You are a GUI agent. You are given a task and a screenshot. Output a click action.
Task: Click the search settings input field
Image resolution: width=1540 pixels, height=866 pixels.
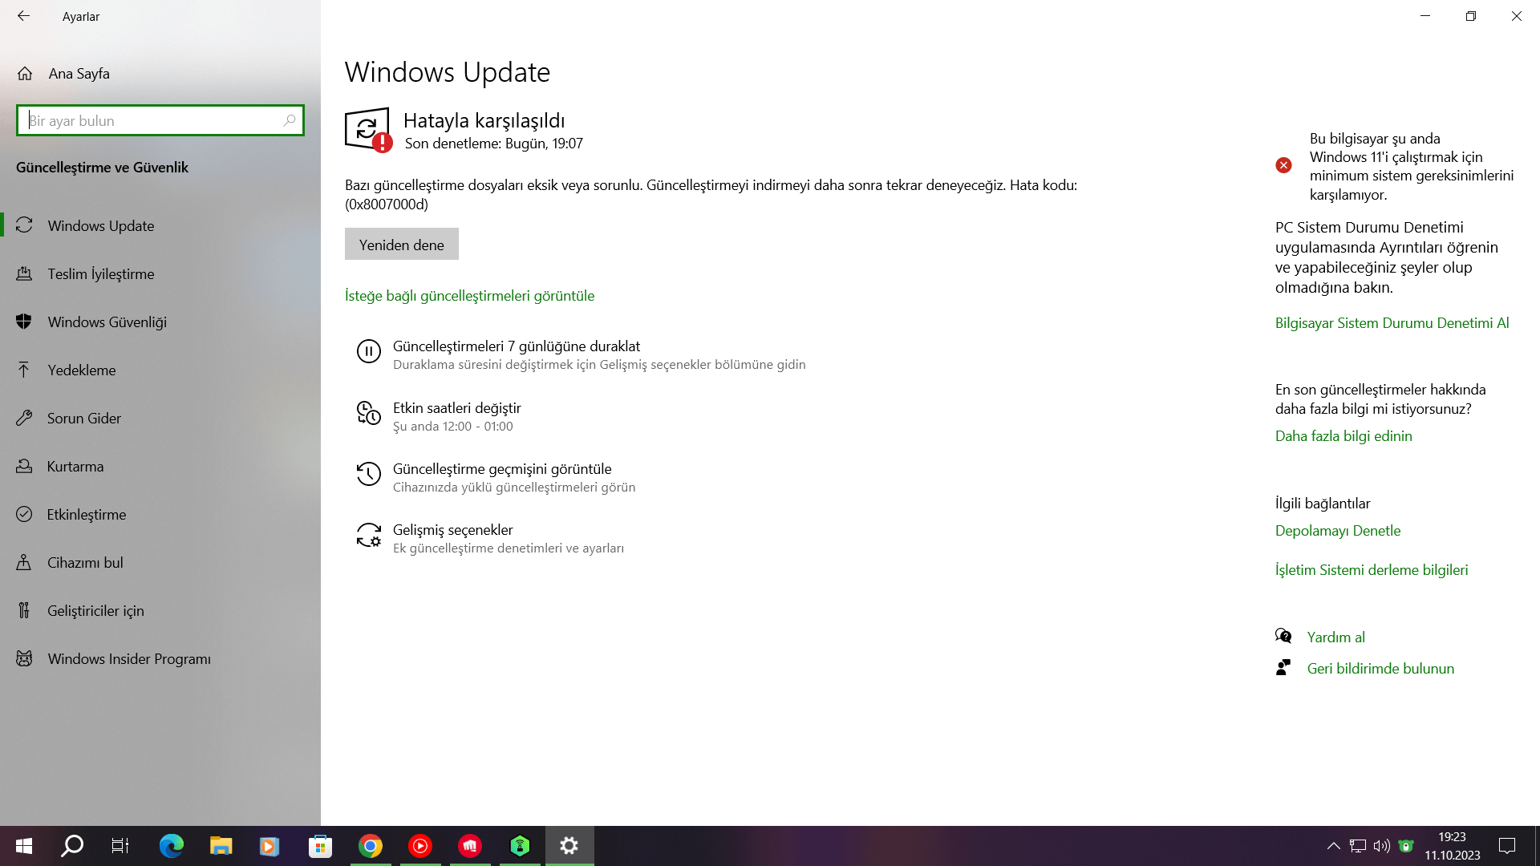coord(159,119)
